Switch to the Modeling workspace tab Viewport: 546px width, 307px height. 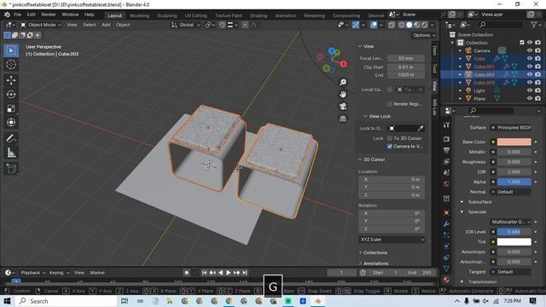point(139,15)
